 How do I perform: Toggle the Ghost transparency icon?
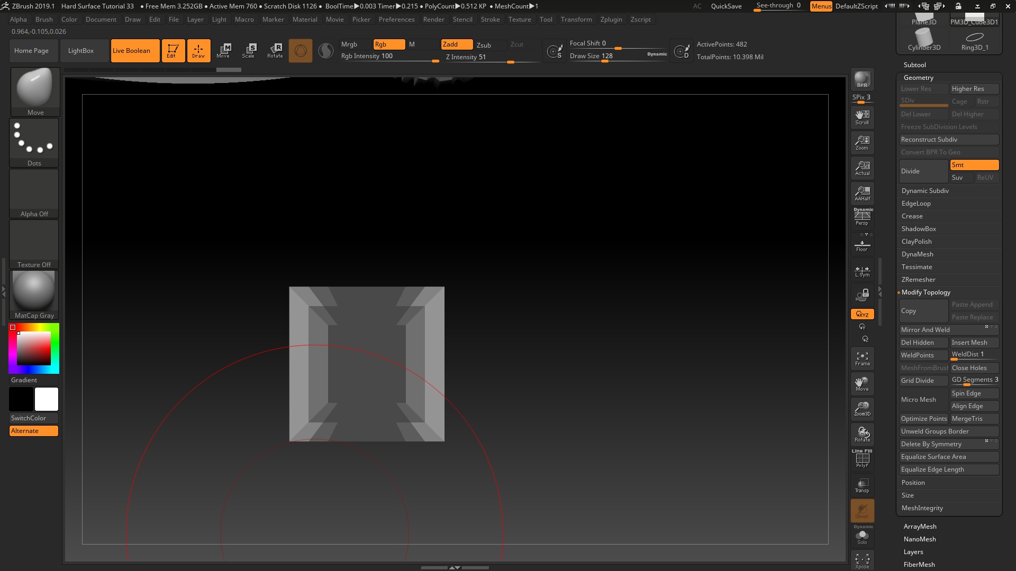[862, 510]
